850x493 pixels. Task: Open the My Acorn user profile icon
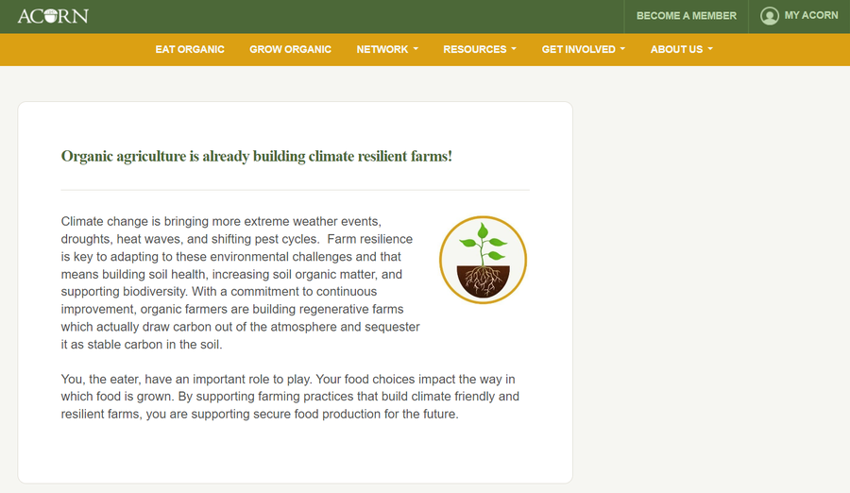click(769, 16)
